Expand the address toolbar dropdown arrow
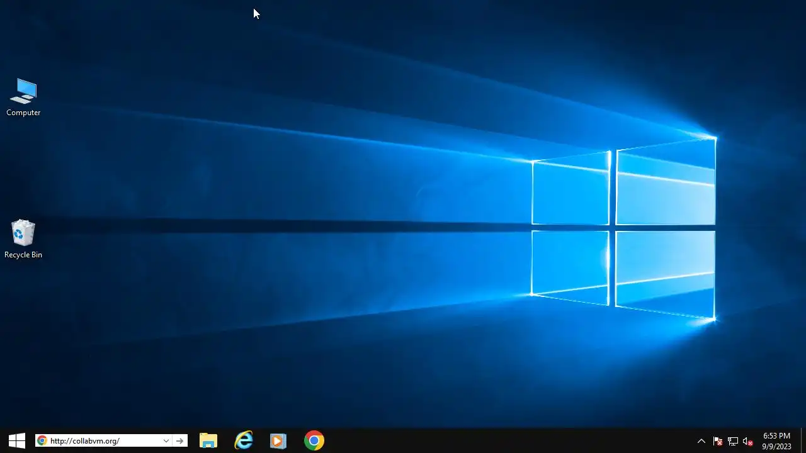Image resolution: width=806 pixels, height=453 pixels. [x=166, y=441]
